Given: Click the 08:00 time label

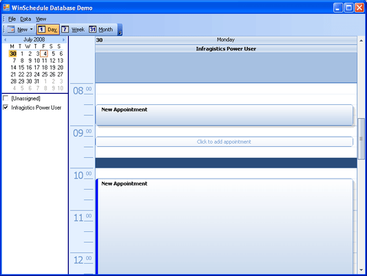Looking at the screenshot, I should [82, 90].
